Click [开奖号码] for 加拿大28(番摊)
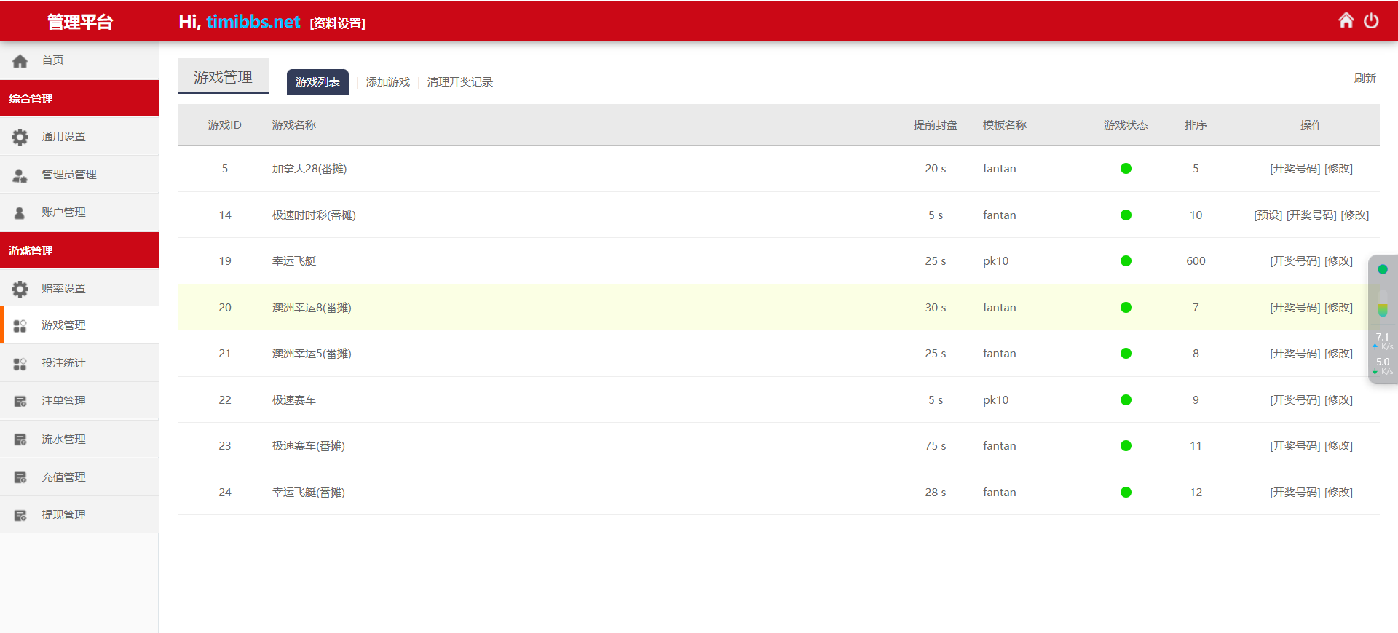 [1295, 169]
